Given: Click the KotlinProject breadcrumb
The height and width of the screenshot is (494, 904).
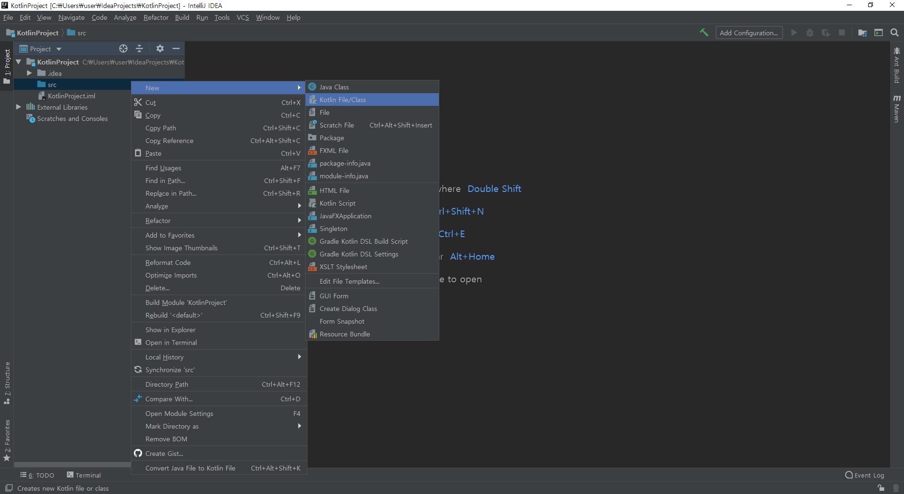Looking at the screenshot, I should pos(32,33).
